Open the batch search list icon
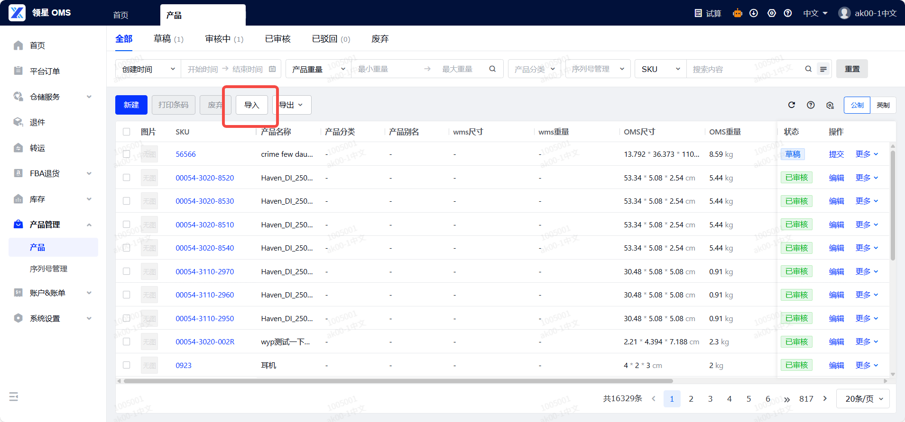Screen dimensions: 905x422 (823, 69)
